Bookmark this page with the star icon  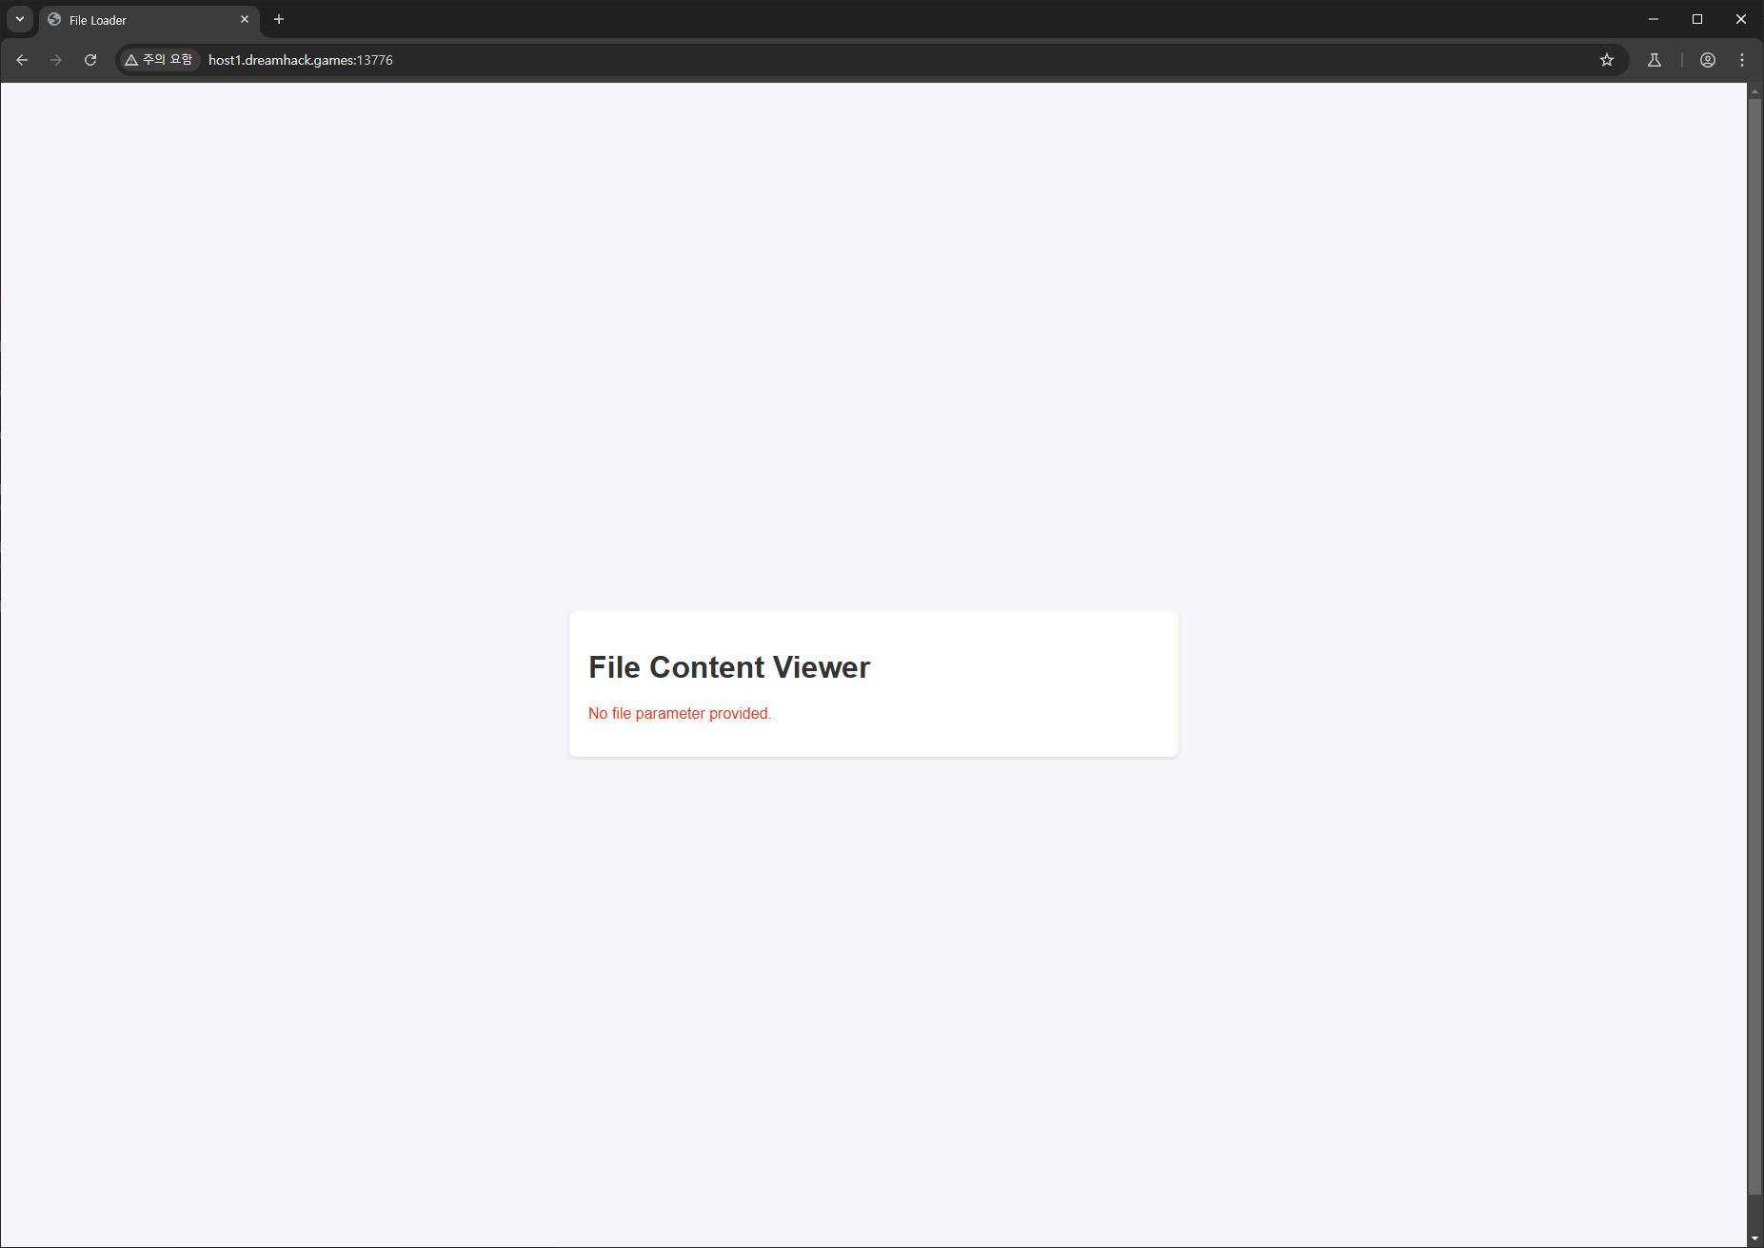click(1607, 59)
